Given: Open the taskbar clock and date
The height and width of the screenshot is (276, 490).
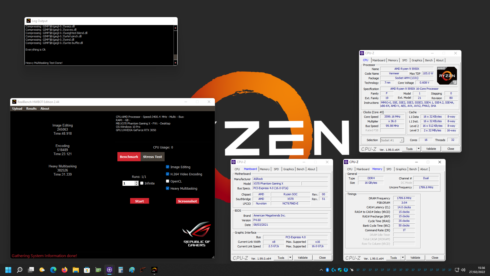Looking at the screenshot, I should [x=477, y=270].
